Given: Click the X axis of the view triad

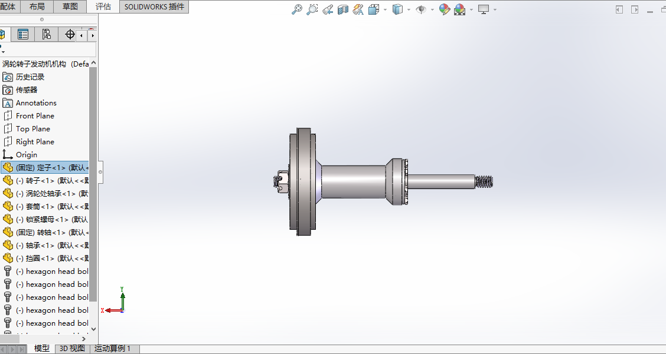Looking at the screenshot, I should click(x=111, y=310).
